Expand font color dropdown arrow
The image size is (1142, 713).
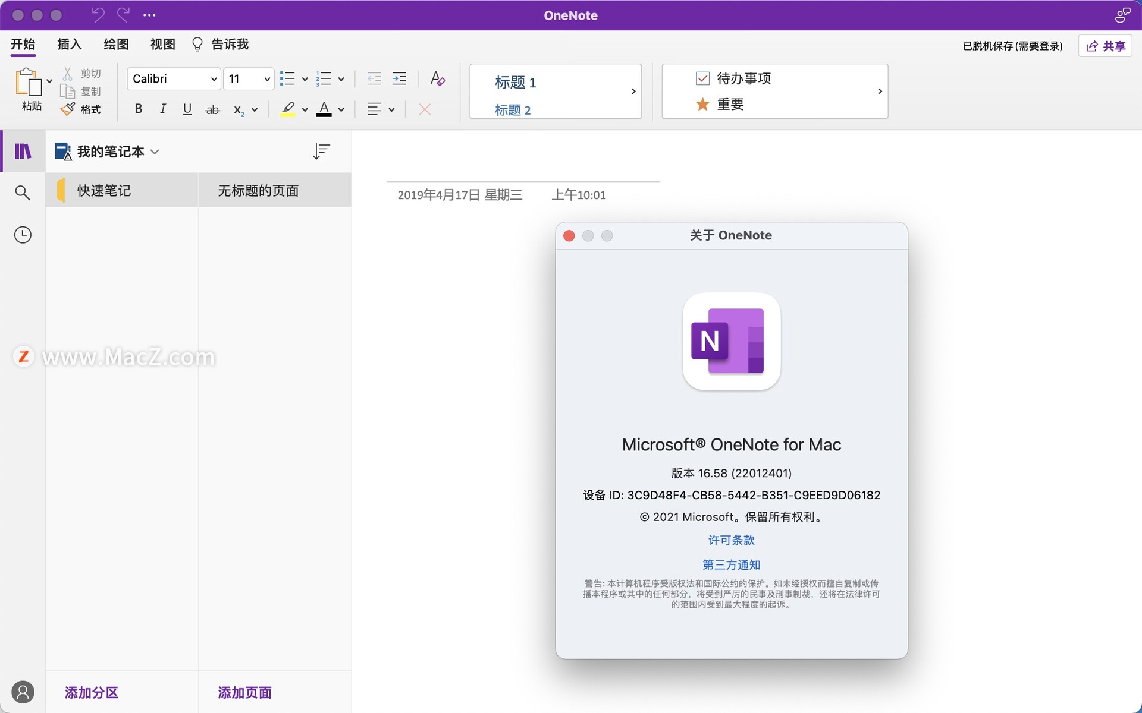coord(341,109)
